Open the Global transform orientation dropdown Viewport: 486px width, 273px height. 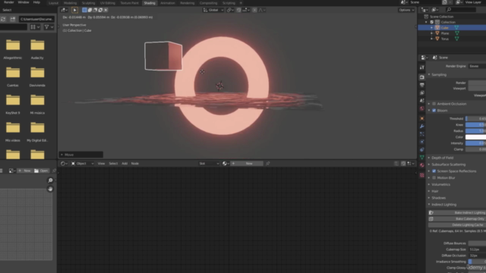click(x=213, y=10)
